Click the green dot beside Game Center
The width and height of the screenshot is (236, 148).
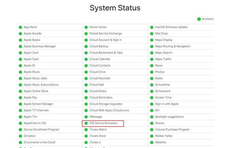[86, 27]
